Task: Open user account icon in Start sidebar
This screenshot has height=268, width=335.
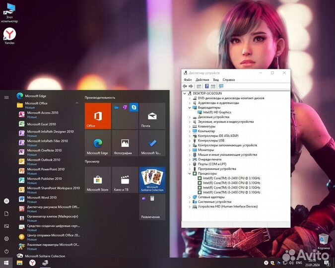Action: [x=6, y=201]
